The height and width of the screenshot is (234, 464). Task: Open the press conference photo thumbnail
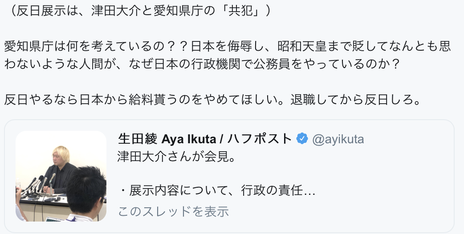pyautogui.click(x=61, y=176)
